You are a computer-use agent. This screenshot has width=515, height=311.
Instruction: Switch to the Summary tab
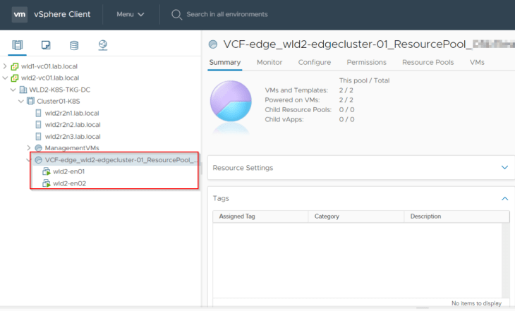coord(225,62)
